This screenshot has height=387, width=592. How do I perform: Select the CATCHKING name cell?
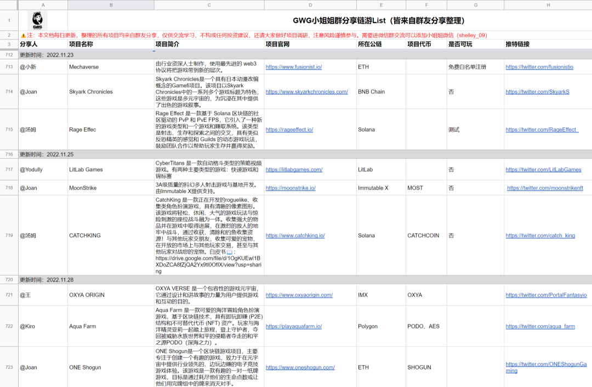(111, 235)
